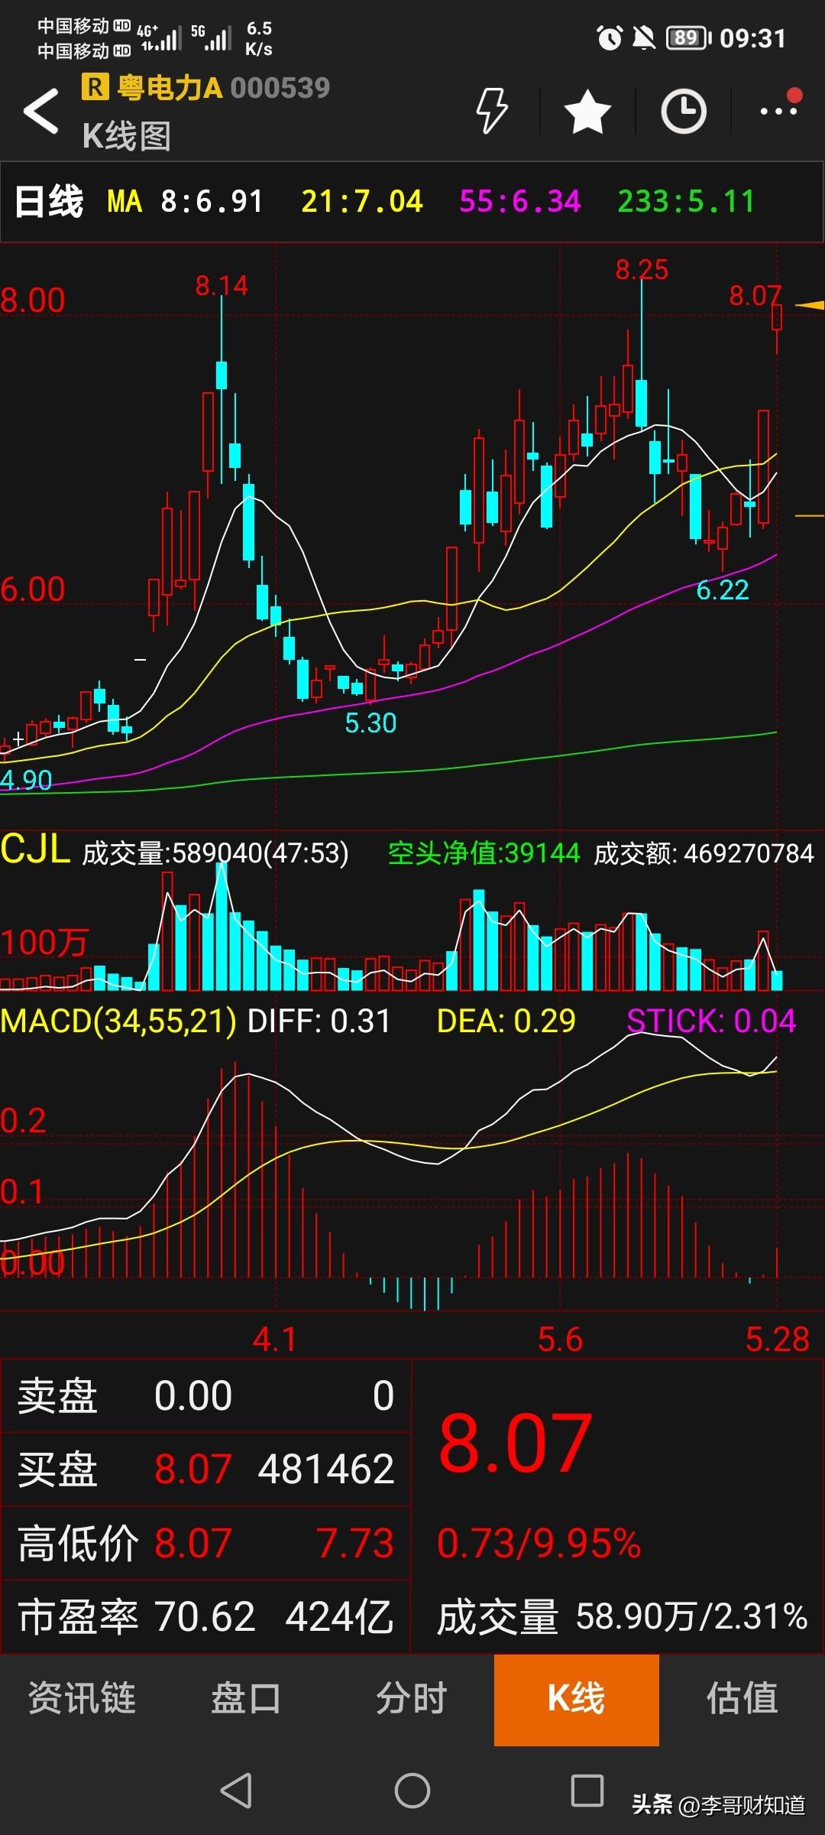Change the 日线 period selector
Screen dimensions: 825x1835
coord(49,202)
